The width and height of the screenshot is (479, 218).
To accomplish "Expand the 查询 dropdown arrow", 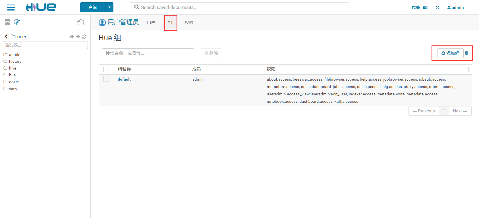I will click(110, 7).
